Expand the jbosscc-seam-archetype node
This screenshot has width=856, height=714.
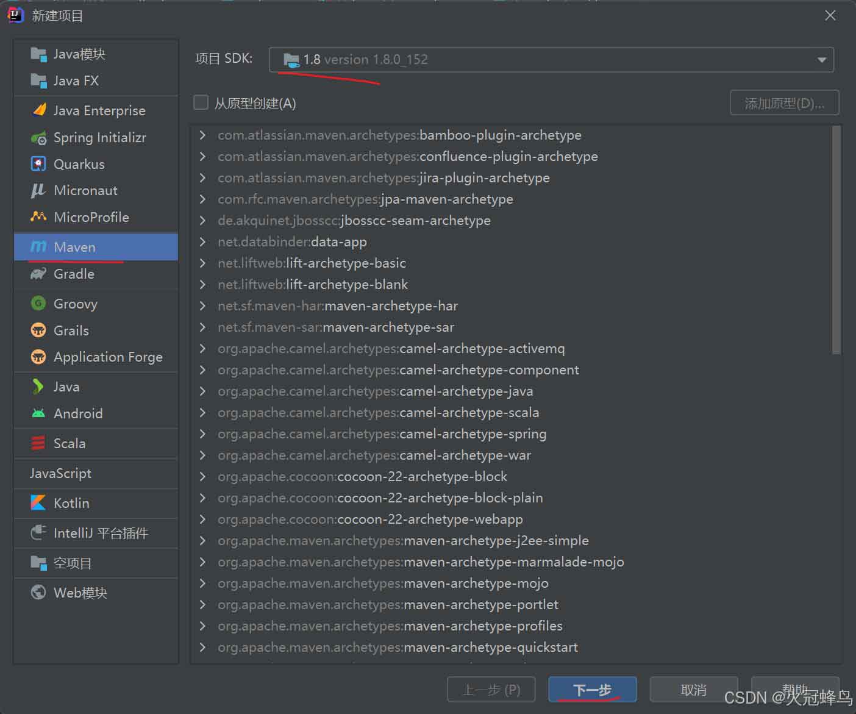[x=202, y=220]
